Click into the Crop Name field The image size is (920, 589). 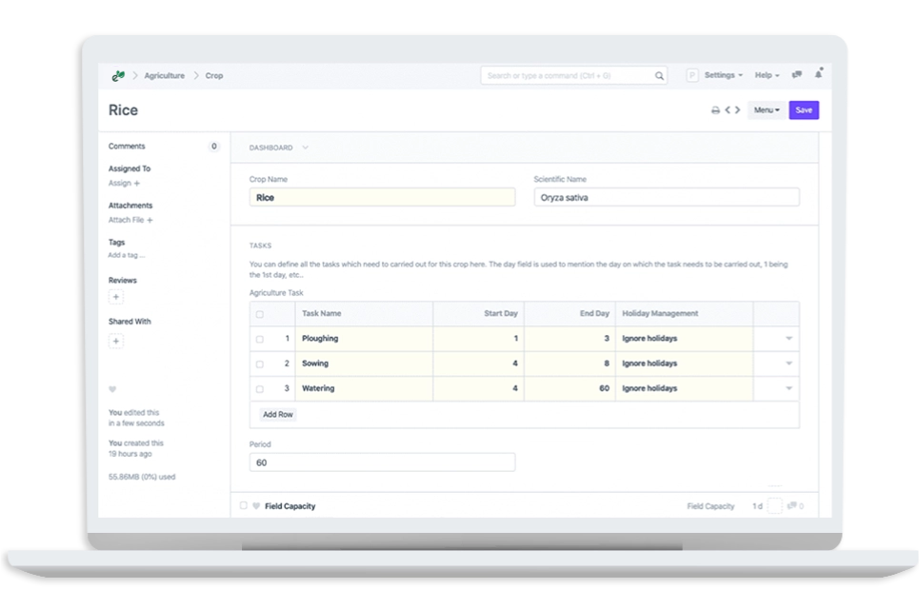(383, 198)
